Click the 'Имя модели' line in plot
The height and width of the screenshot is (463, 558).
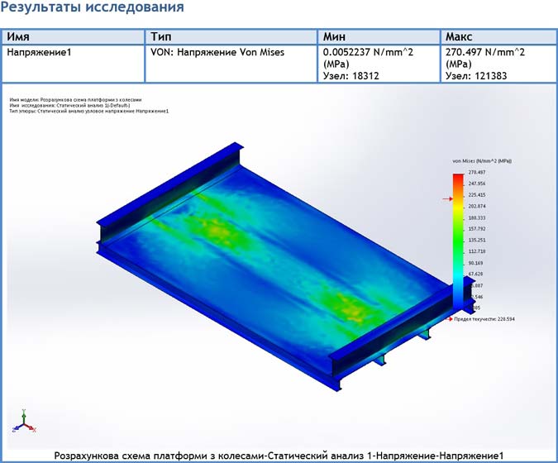[x=75, y=100]
